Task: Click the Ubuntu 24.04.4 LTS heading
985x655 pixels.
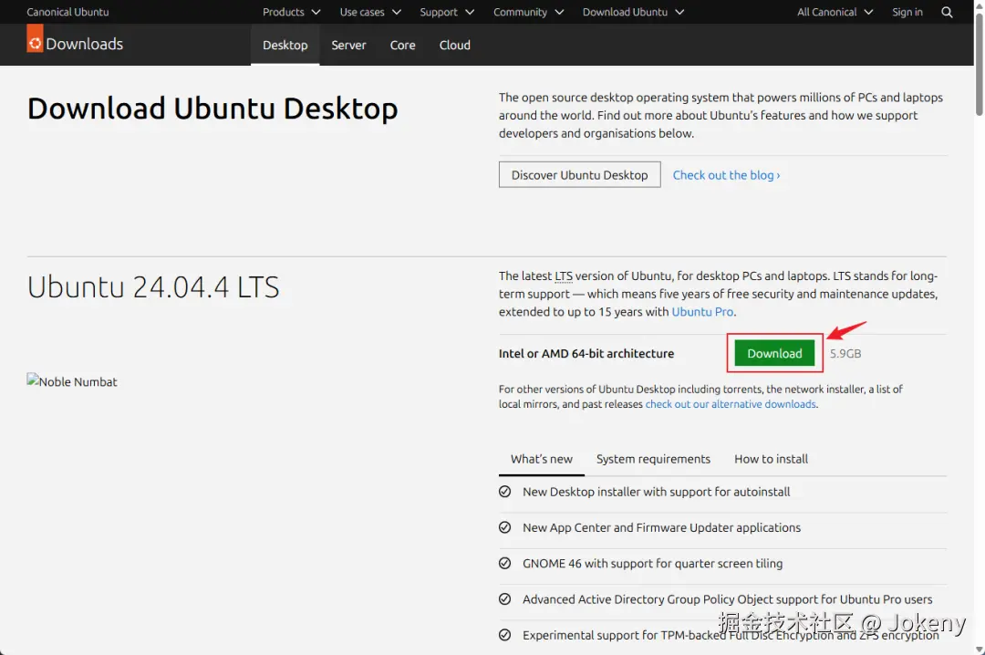Action: [153, 287]
